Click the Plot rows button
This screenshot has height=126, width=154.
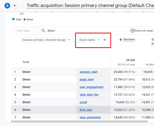(23, 31)
